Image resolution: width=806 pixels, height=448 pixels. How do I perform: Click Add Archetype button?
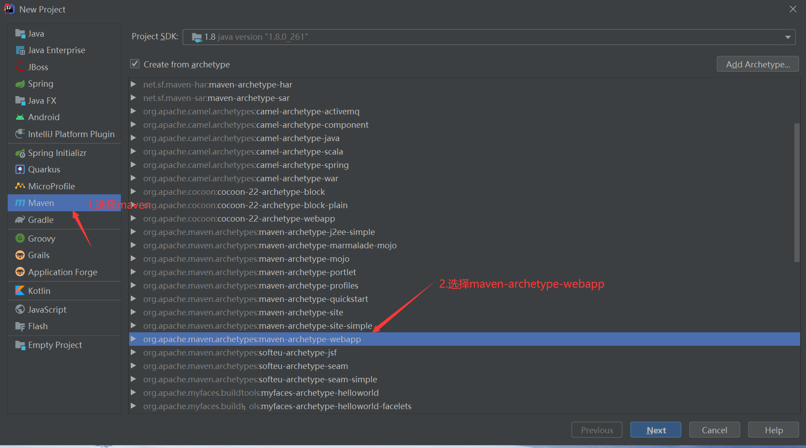pos(758,64)
